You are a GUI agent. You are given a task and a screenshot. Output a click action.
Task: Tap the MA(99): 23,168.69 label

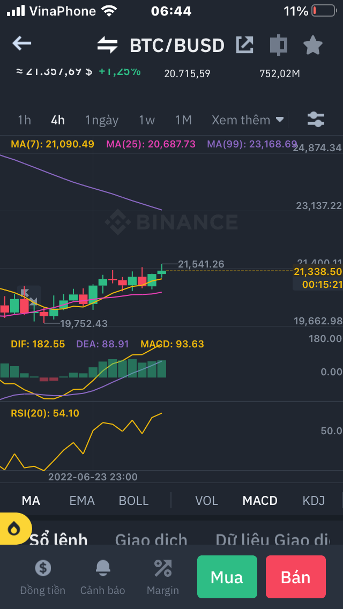(x=252, y=144)
